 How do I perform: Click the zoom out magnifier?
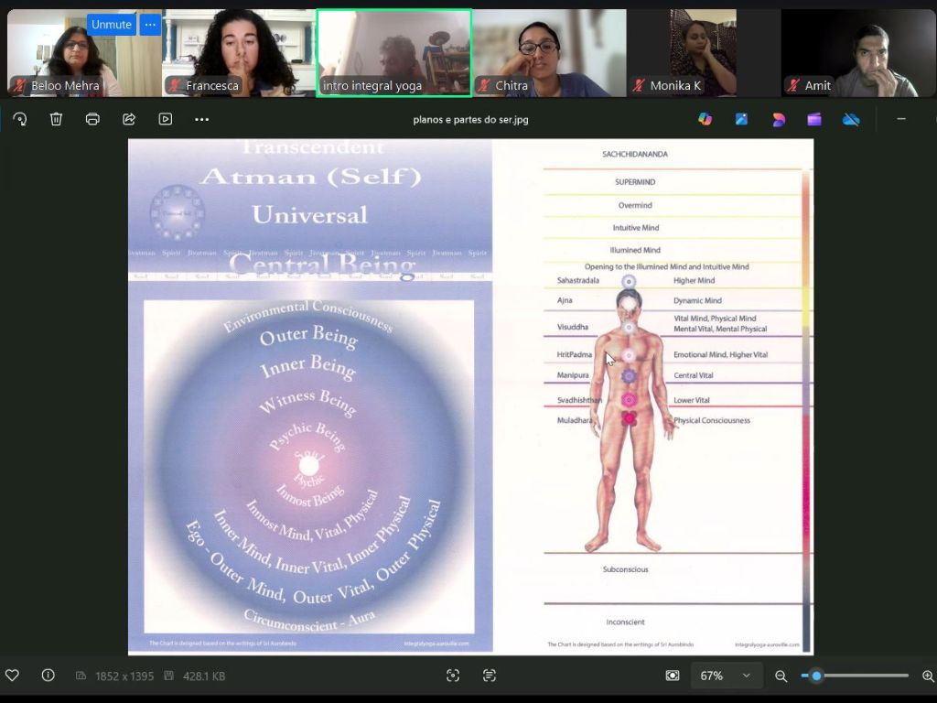click(781, 676)
